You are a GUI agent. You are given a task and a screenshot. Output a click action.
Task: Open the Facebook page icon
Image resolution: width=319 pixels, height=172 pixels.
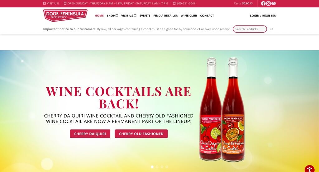coord(263,3)
